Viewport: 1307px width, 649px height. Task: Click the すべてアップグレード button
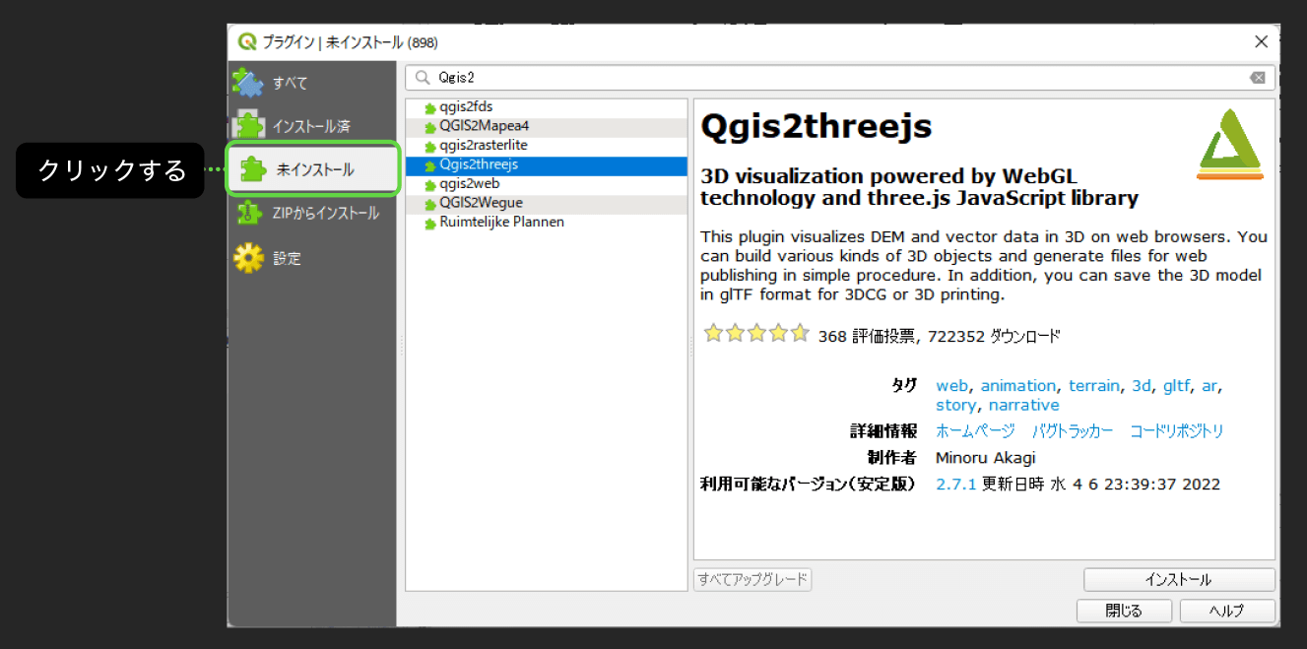[752, 579]
